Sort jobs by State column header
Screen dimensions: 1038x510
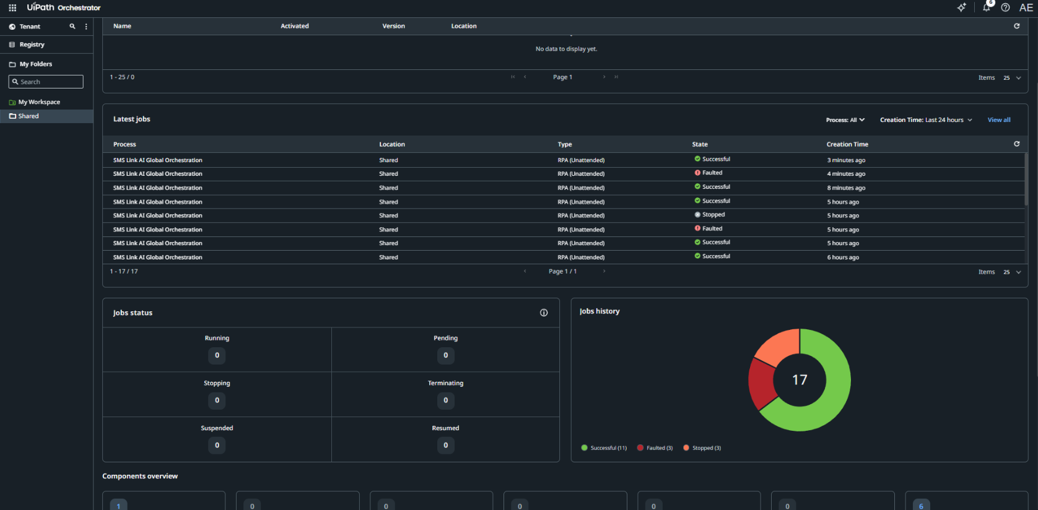click(700, 144)
